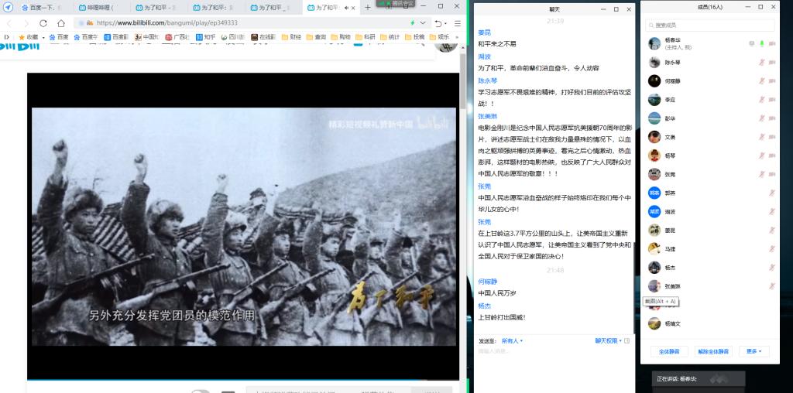Click the browser forward arrow
The width and height of the screenshot is (793, 393).
click(x=26, y=23)
